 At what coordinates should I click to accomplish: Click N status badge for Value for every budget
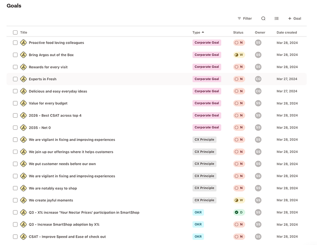[239, 103]
